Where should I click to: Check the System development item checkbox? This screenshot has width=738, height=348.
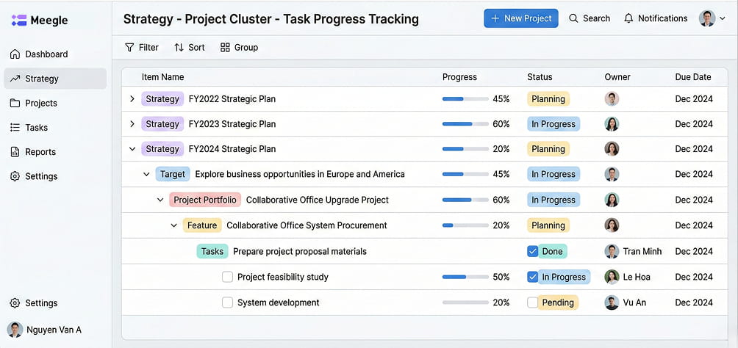227,302
